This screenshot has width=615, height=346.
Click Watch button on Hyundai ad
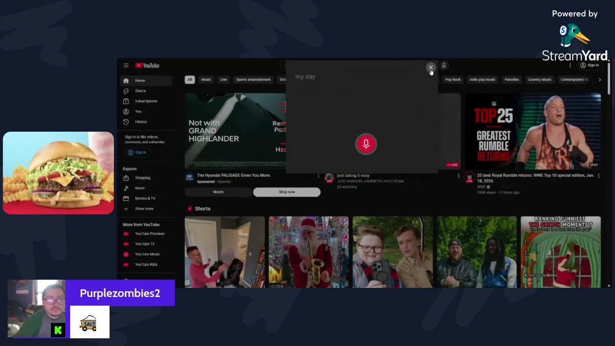pos(218,192)
